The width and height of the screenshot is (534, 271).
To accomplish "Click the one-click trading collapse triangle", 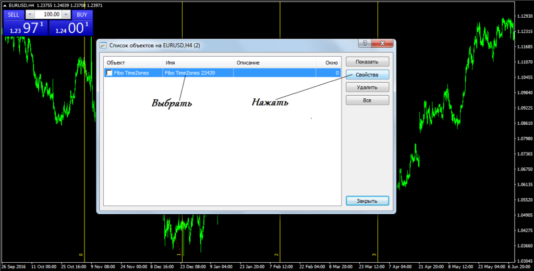I will tap(5, 5).
